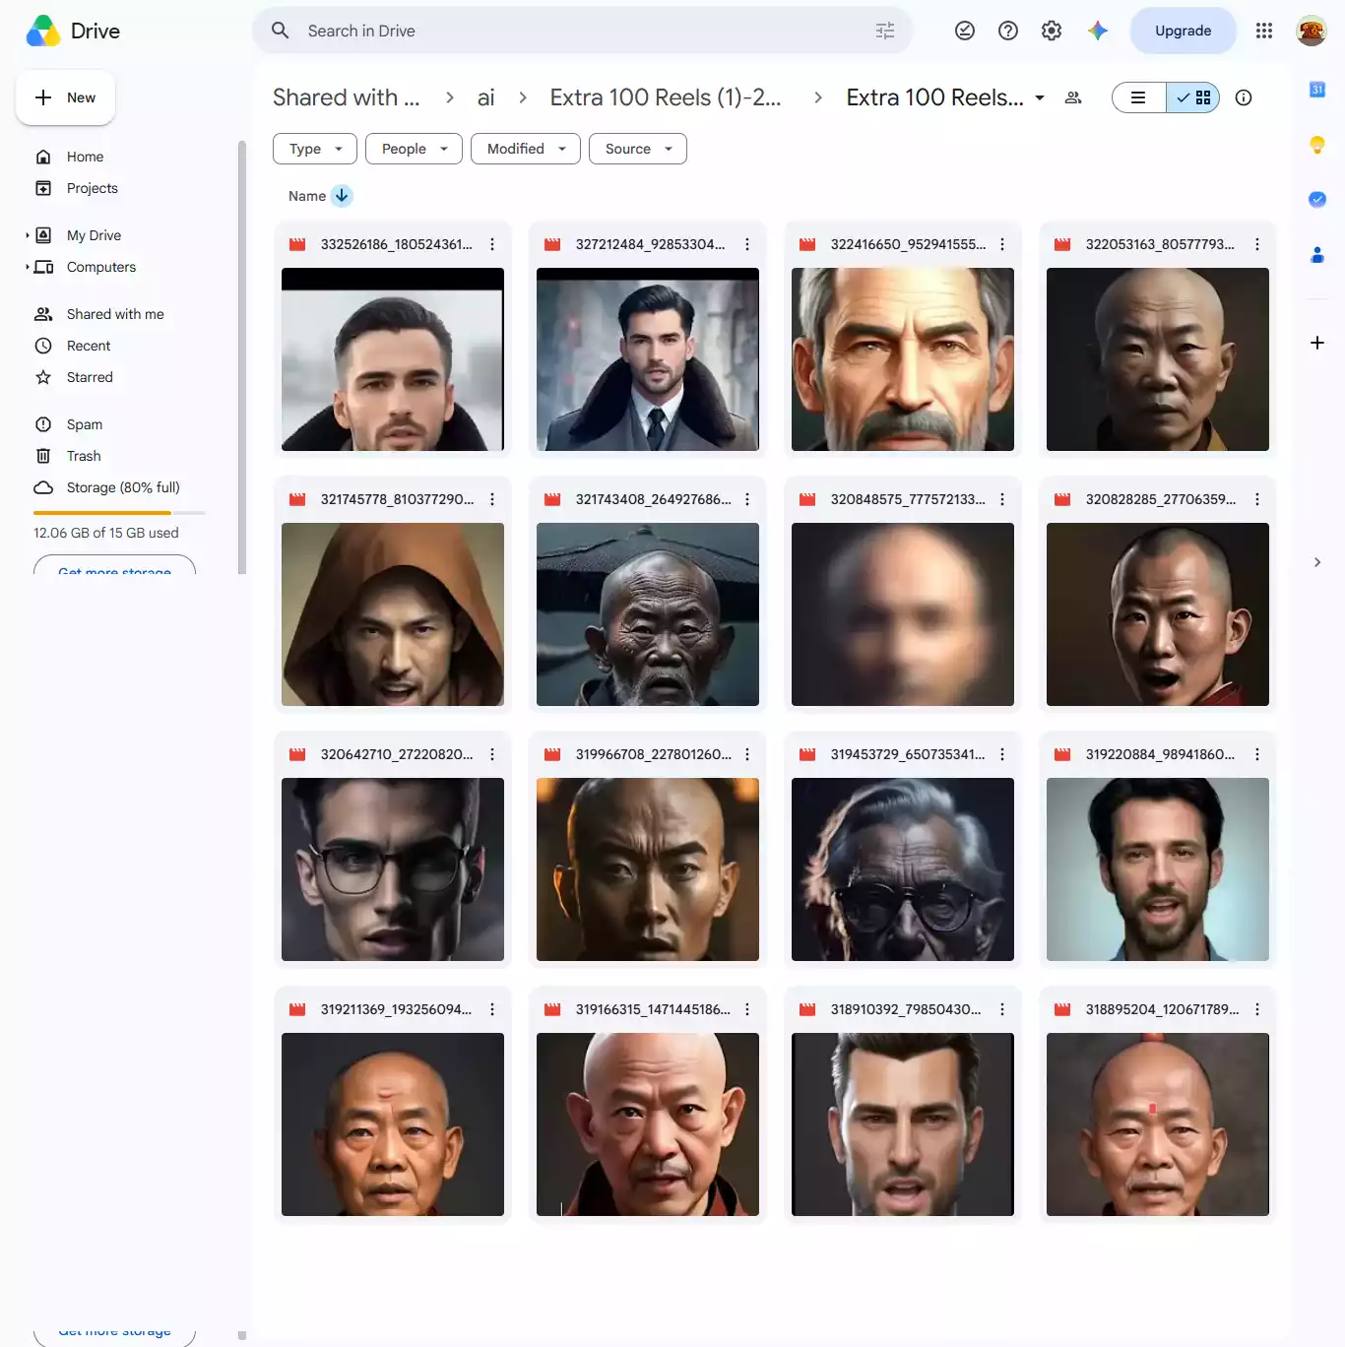
Task: Open the offline ready status icon
Action: [965, 31]
